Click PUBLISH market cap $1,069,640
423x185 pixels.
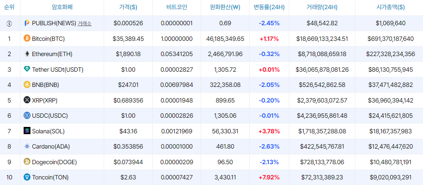(x=391, y=24)
